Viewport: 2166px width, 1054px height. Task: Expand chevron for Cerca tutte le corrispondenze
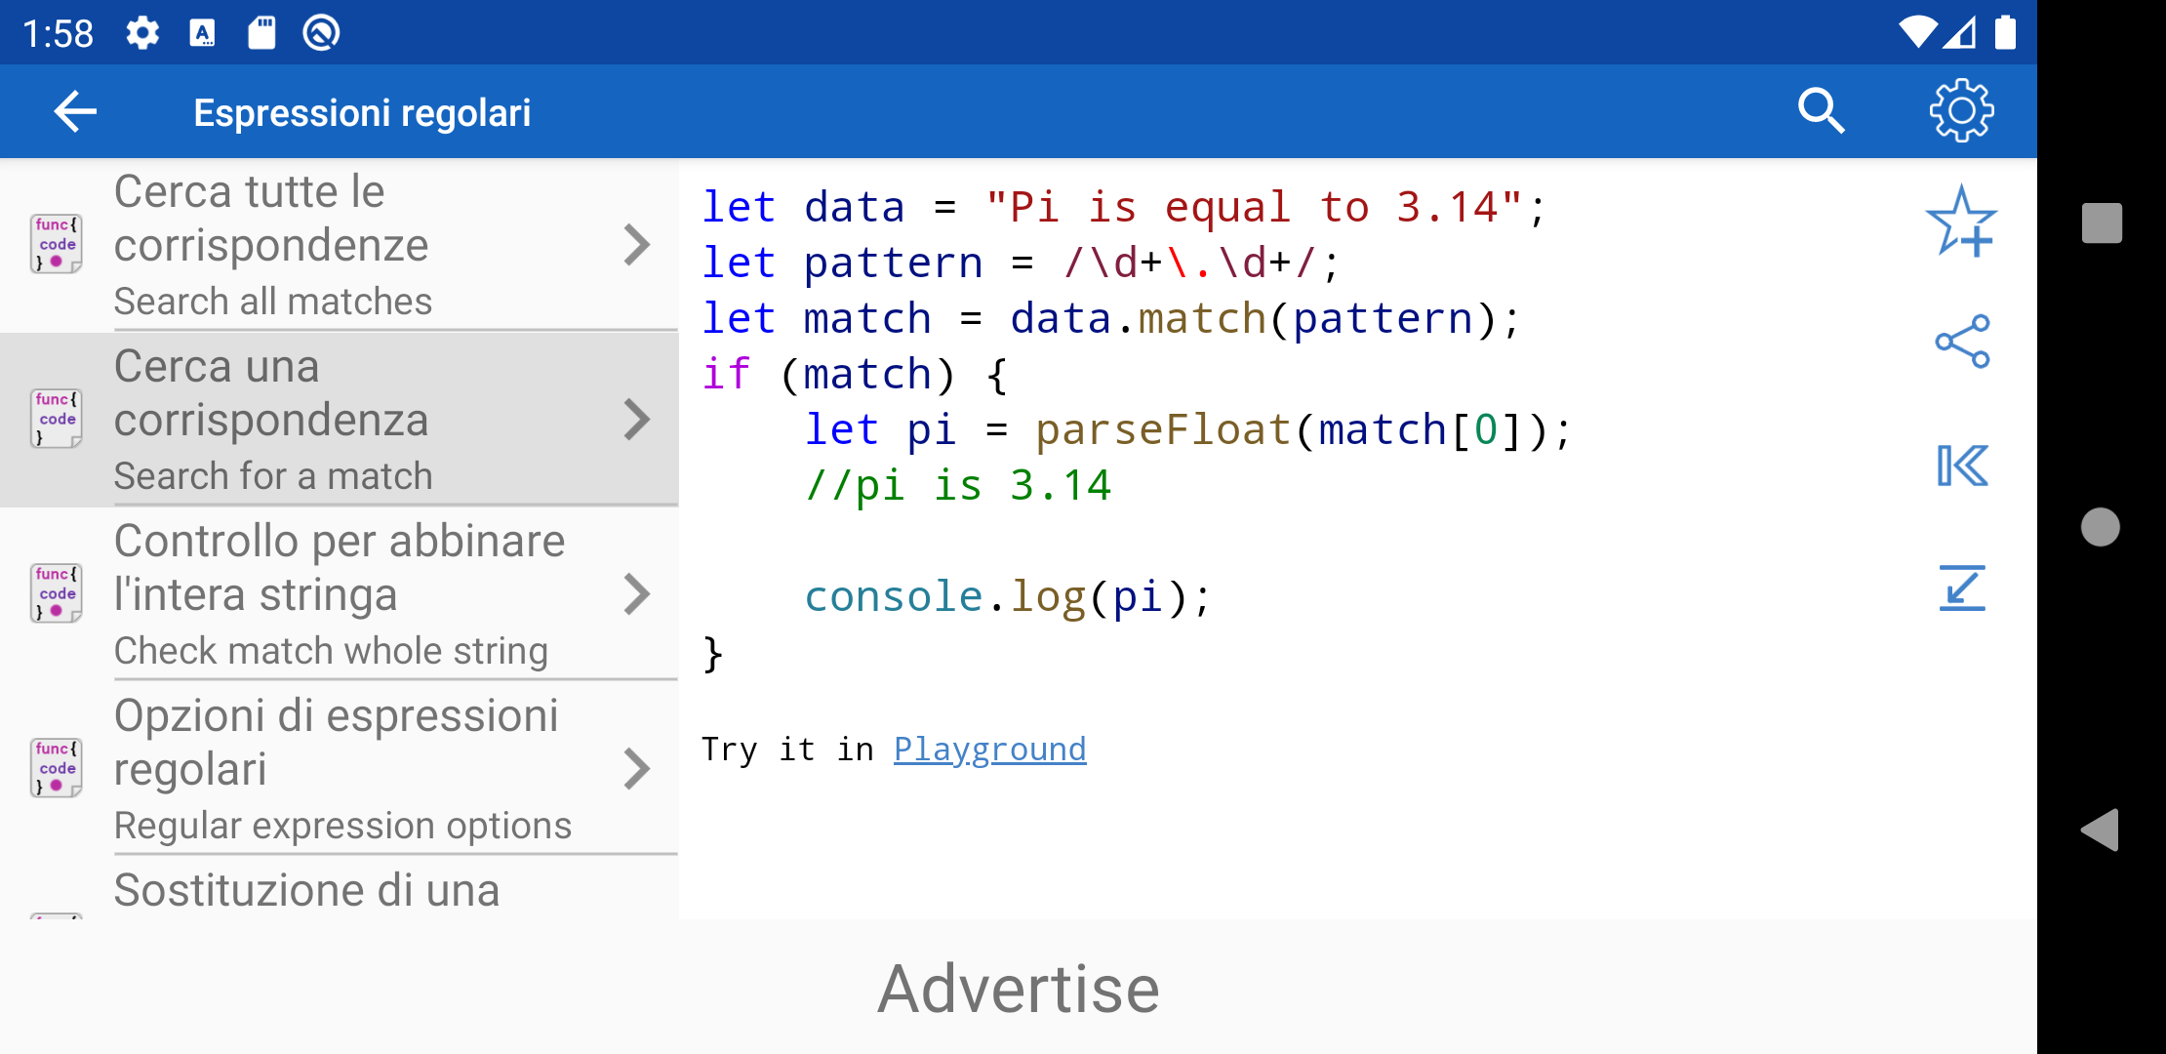637,245
